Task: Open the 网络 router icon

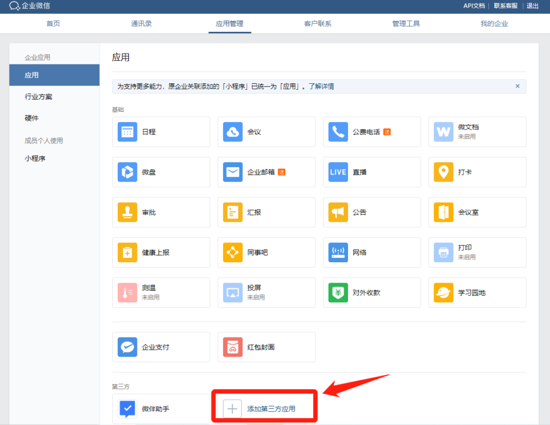Action: click(x=338, y=253)
